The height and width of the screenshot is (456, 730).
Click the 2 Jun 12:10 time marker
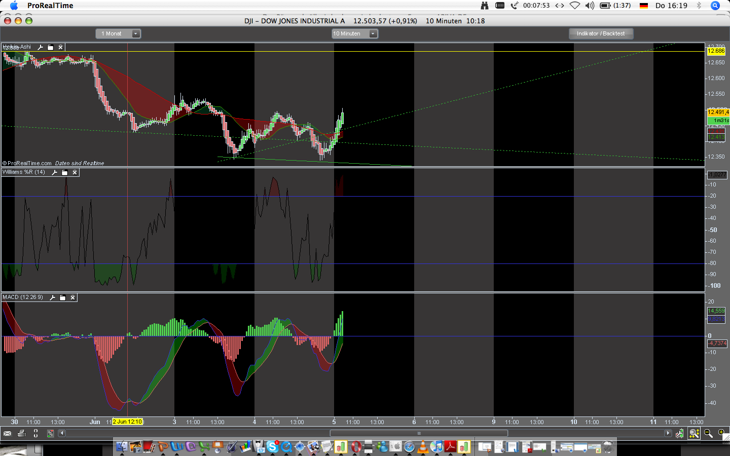tap(128, 422)
